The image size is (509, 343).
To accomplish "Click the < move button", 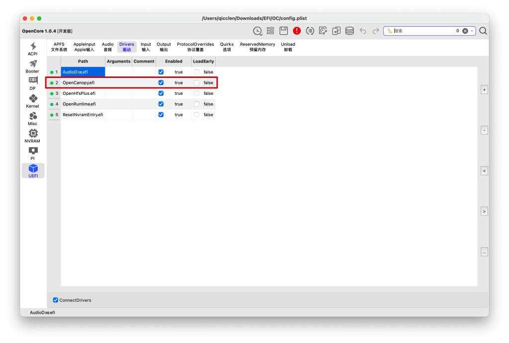I will [484, 171].
